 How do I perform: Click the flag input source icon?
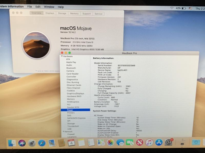point(190,8)
